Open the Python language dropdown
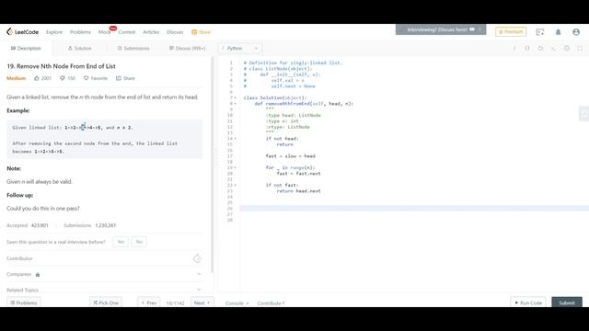This screenshot has width=589, height=331. pos(239,48)
